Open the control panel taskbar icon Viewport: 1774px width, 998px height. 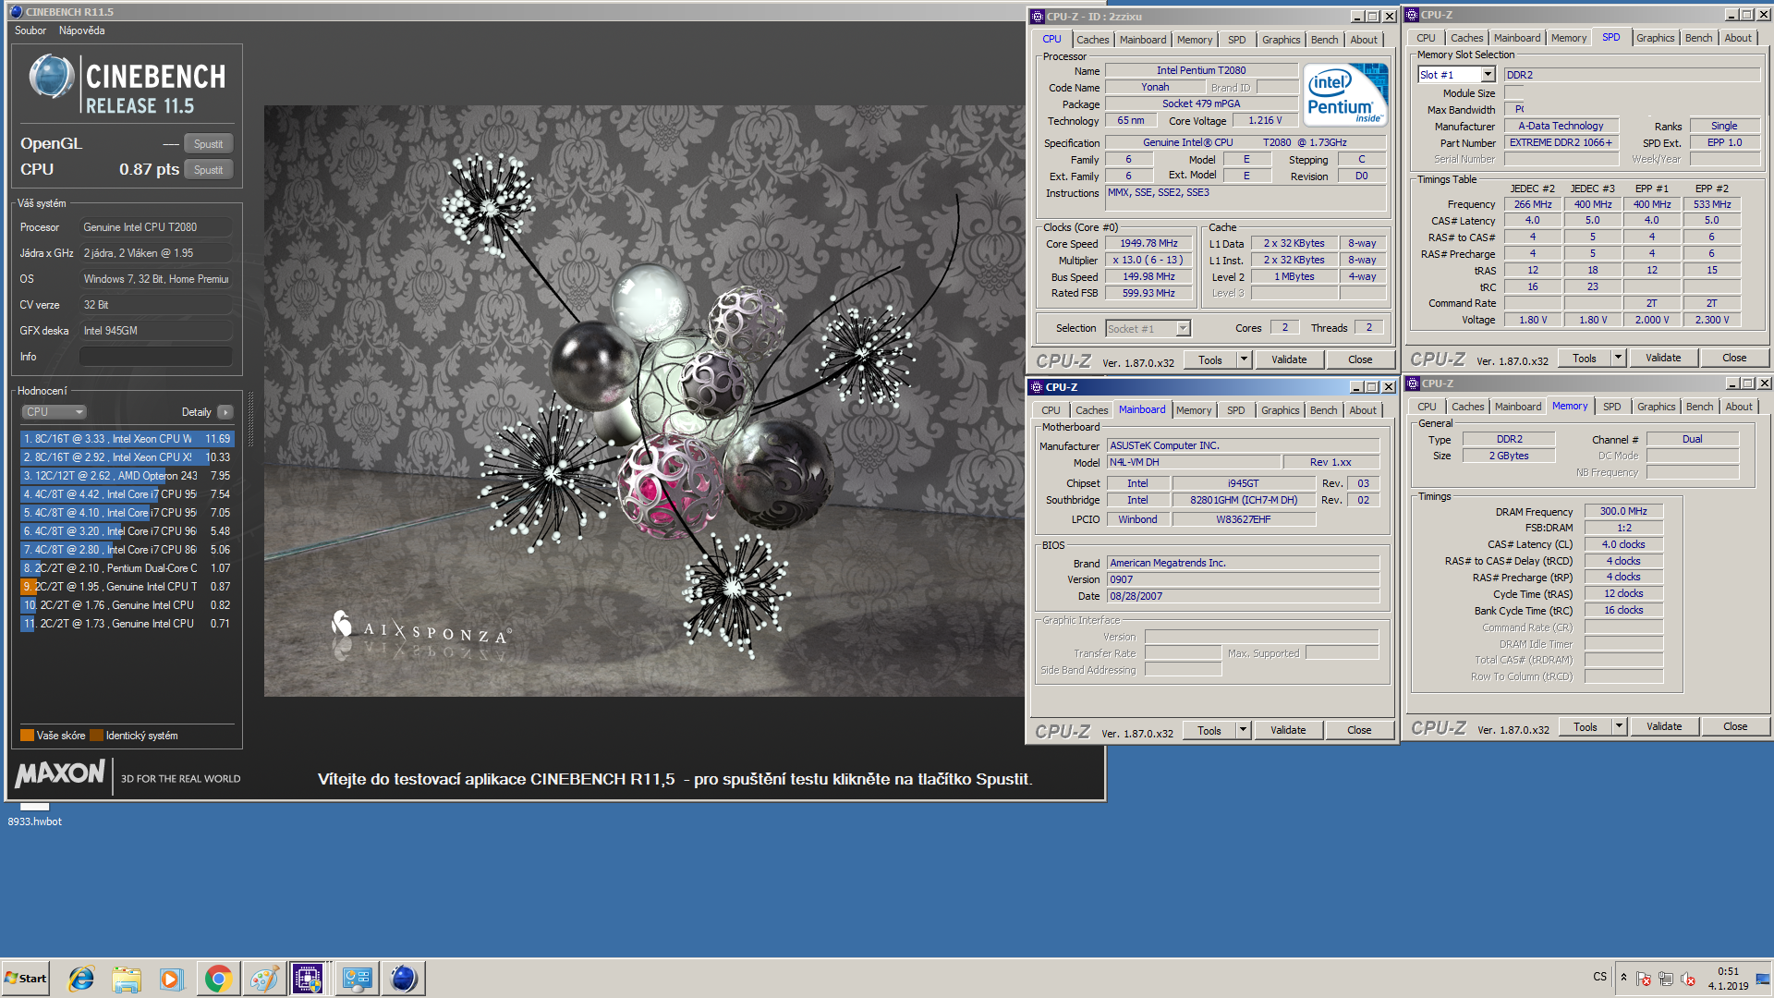[357, 979]
